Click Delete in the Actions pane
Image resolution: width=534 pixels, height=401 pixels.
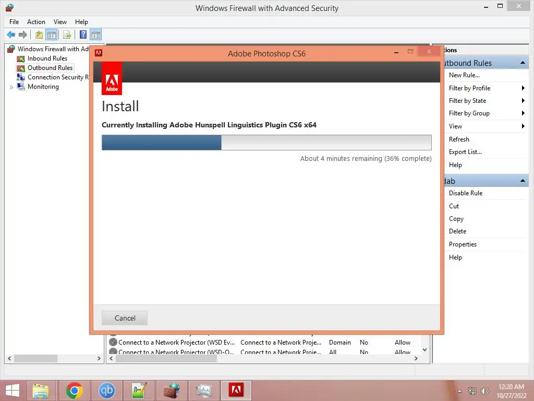(x=457, y=231)
